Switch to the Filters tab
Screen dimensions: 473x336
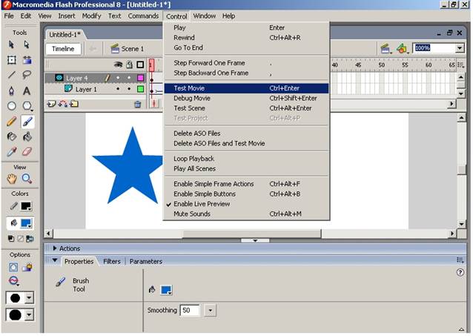[112, 261]
